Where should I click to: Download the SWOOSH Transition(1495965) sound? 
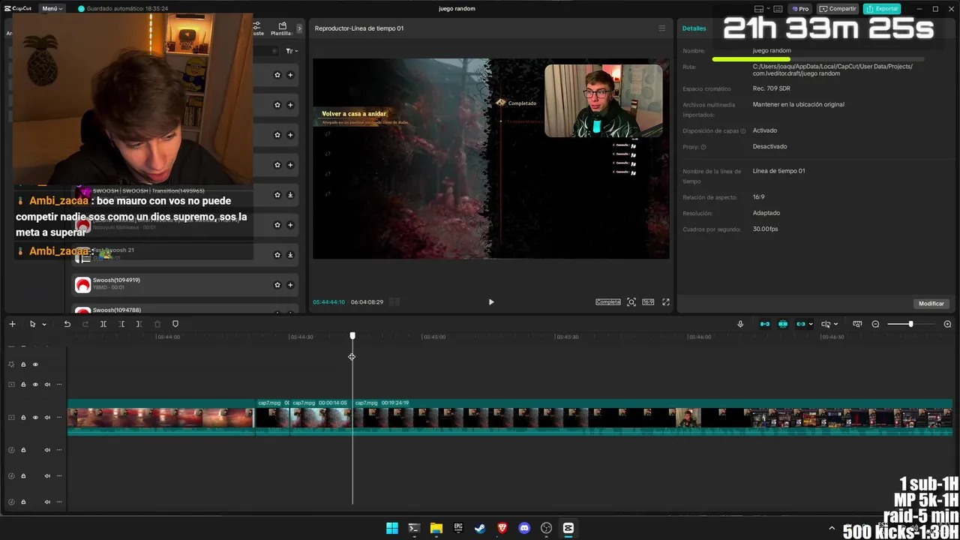click(x=290, y=195)
